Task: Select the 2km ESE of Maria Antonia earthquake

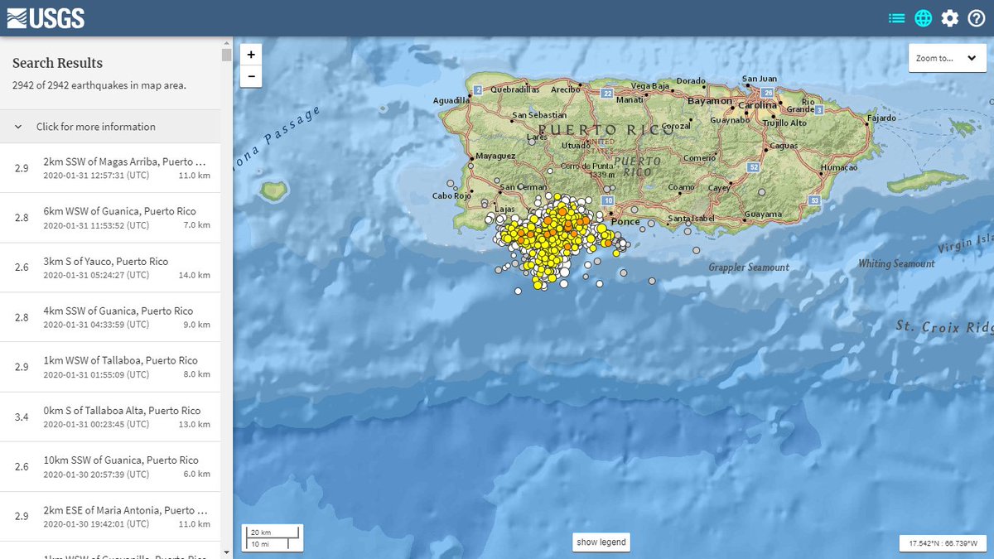Action: (x=110, y=516)
